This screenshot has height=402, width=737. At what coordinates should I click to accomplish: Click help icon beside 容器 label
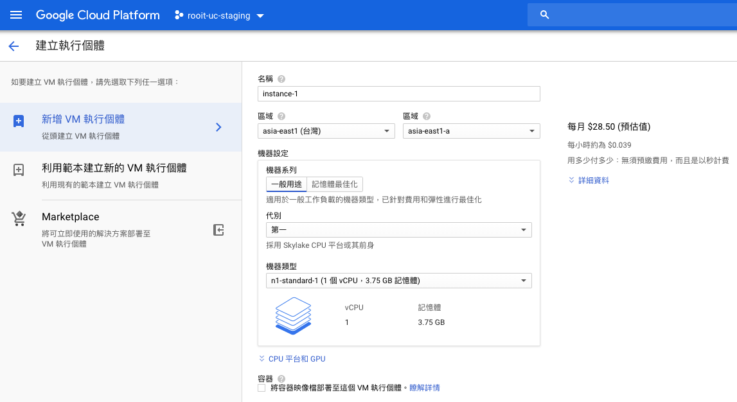click(281, 378)
